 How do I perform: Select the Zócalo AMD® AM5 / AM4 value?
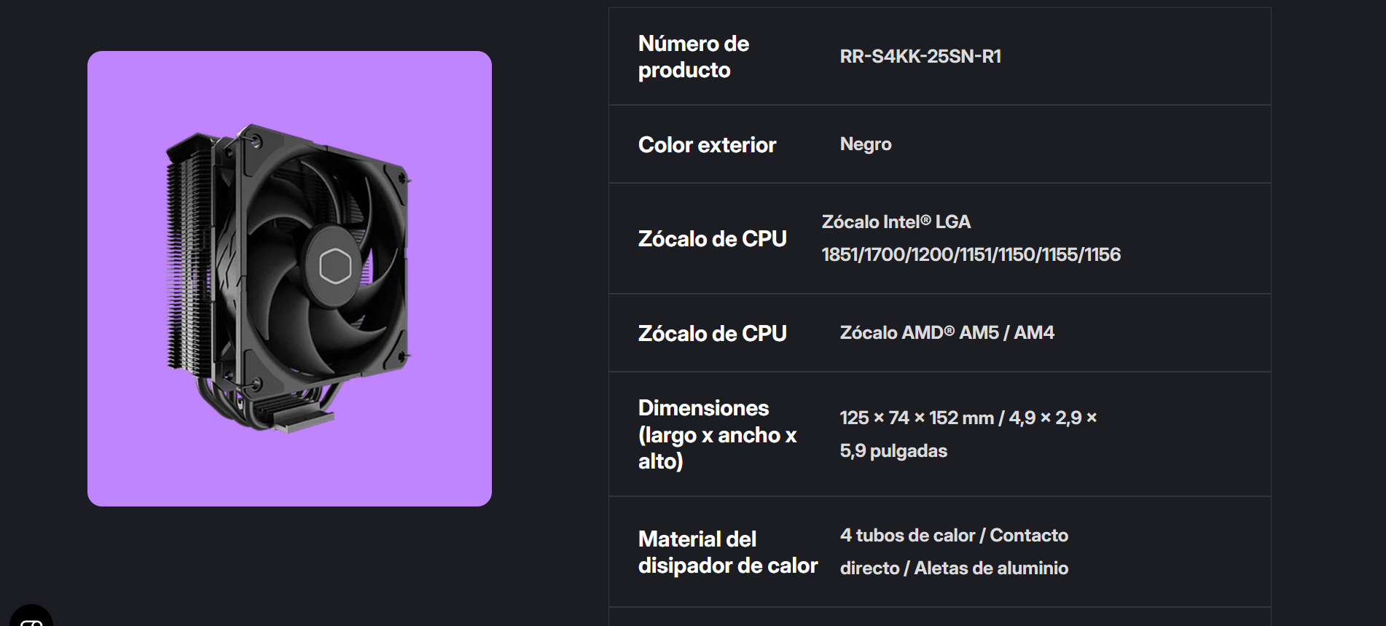pyautogui.click(x=947, y=332)
